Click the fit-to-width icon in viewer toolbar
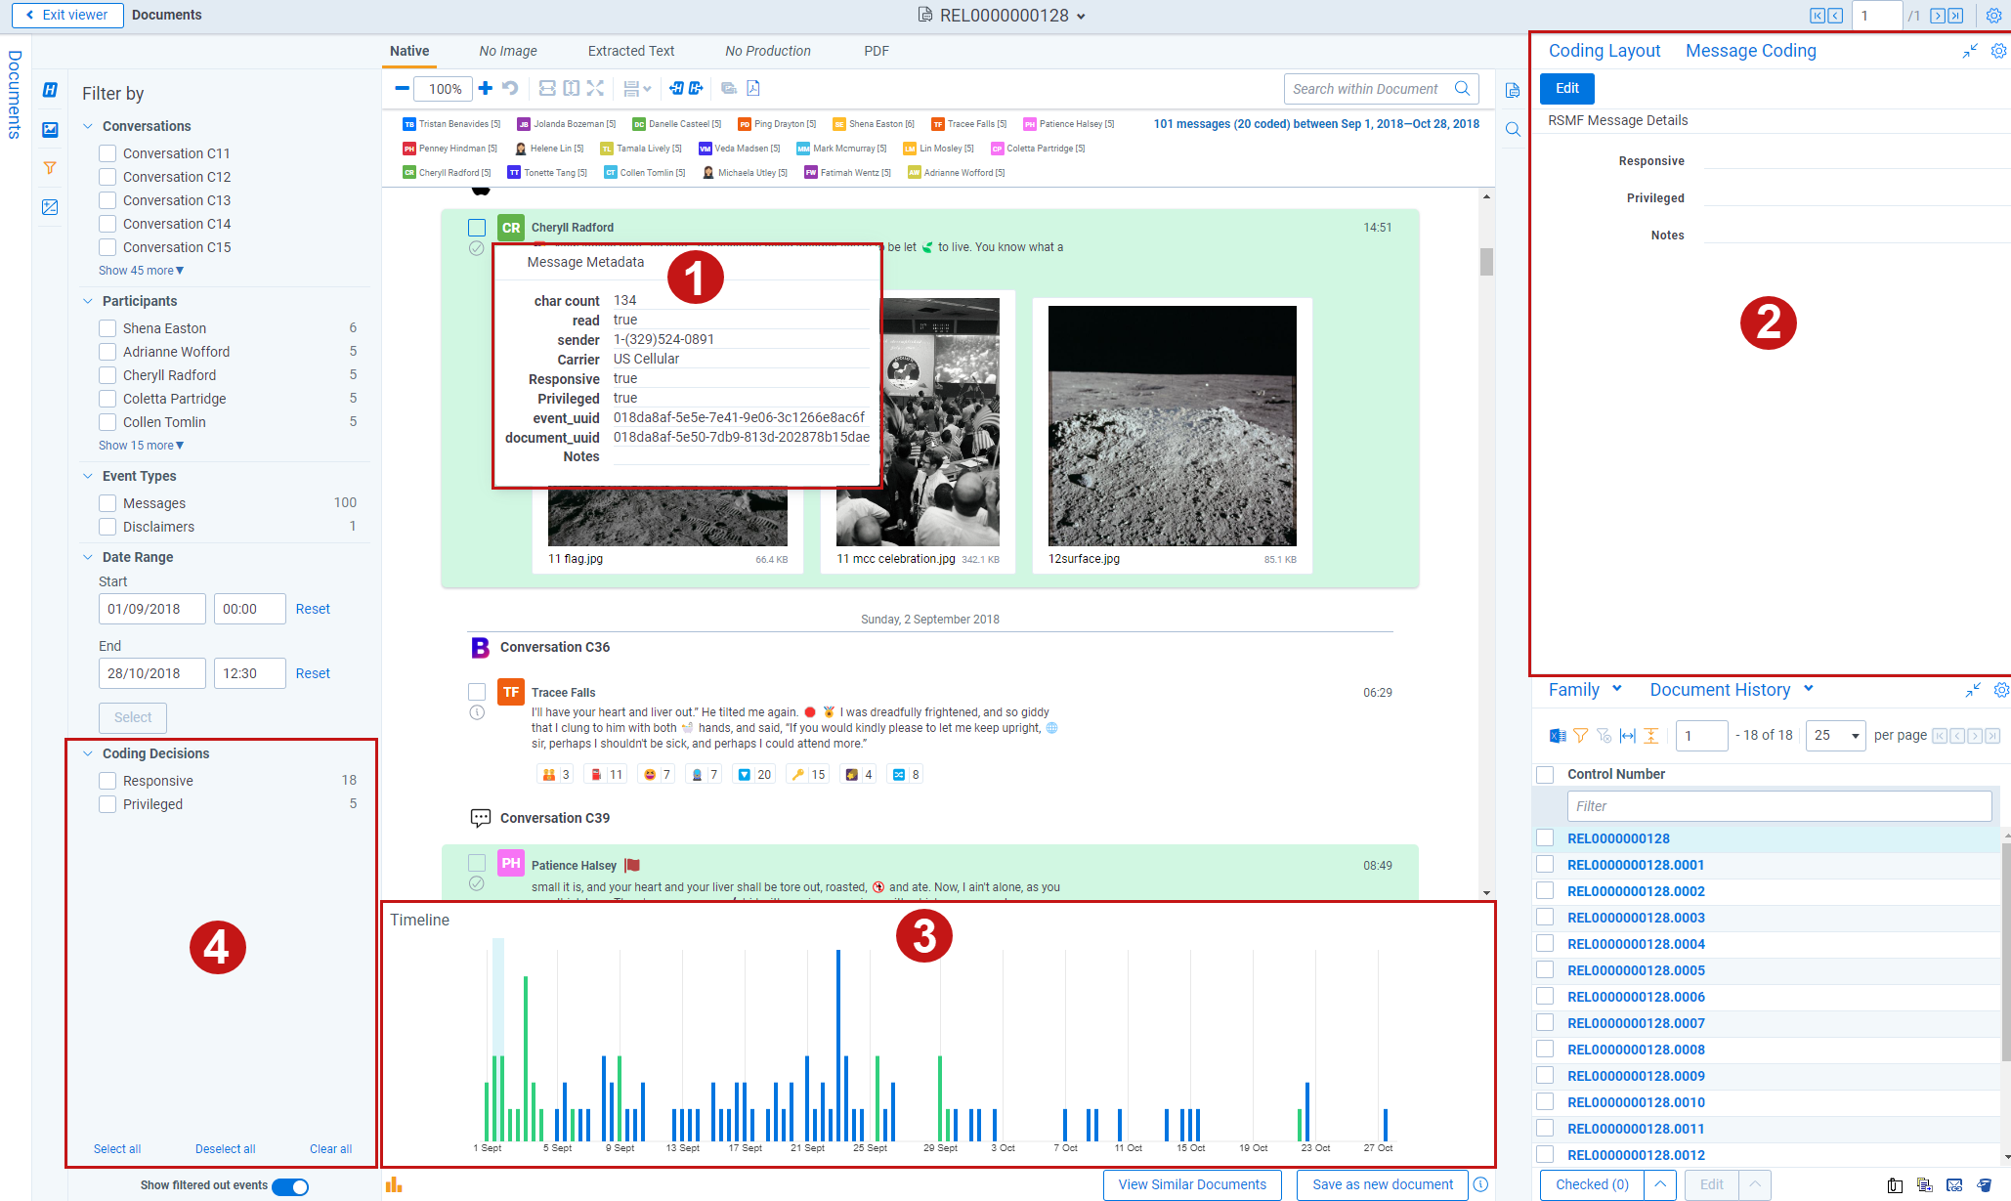 click(x=547, y=88)
